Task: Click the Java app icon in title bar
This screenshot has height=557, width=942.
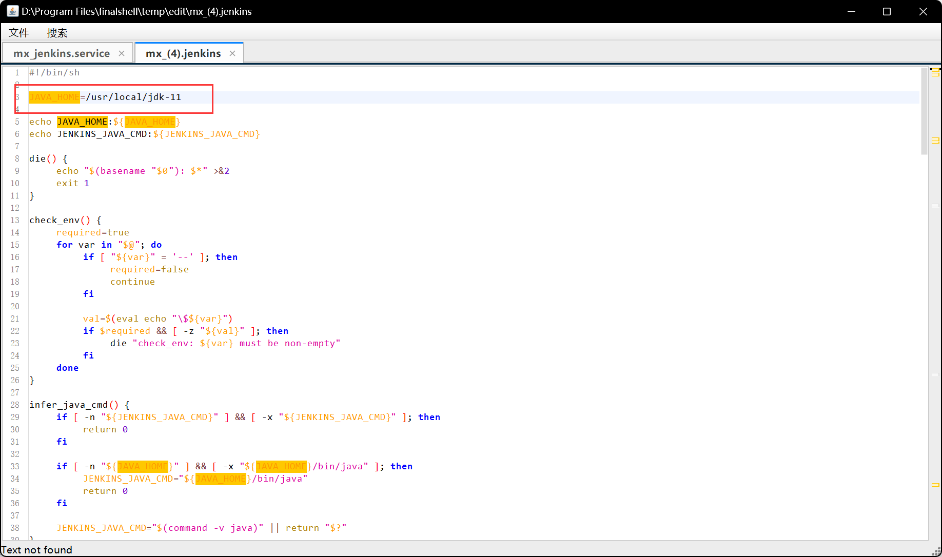Action: pos(12,11)
